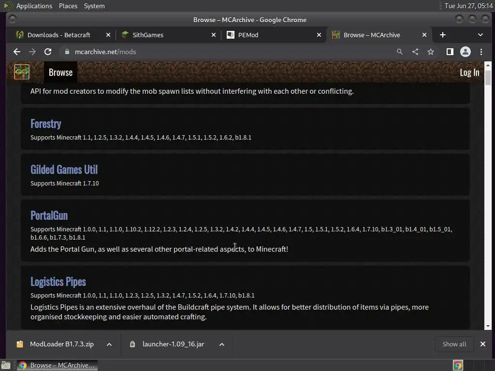Open the System menu
Viewport: 495px width, 371px height.
94,6
